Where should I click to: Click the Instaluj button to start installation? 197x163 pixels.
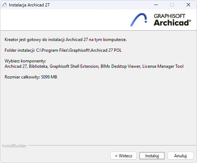(x=152, y=156)
